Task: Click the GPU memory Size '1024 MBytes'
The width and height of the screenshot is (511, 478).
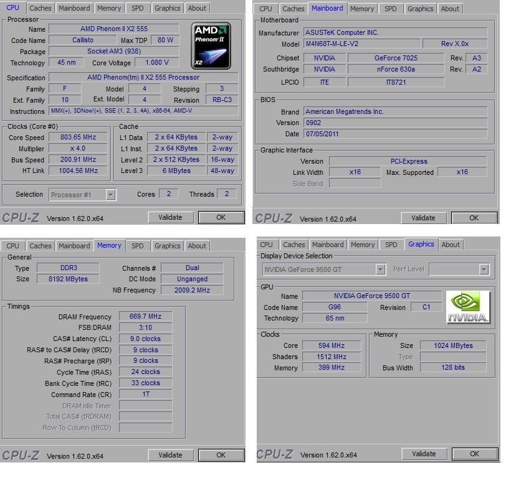Action: (x=453, y=345)
